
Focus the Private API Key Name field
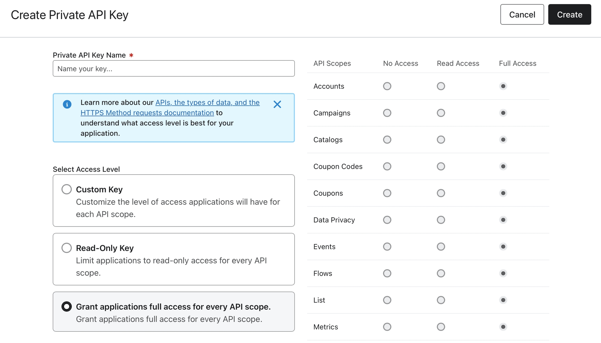coord(173,69)
